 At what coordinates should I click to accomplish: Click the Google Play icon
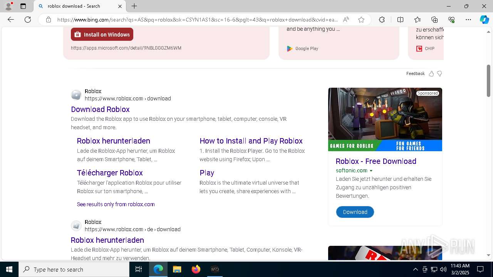[x=290, y=48]
